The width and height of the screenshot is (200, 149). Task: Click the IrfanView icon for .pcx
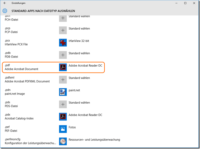coord(63,42)
